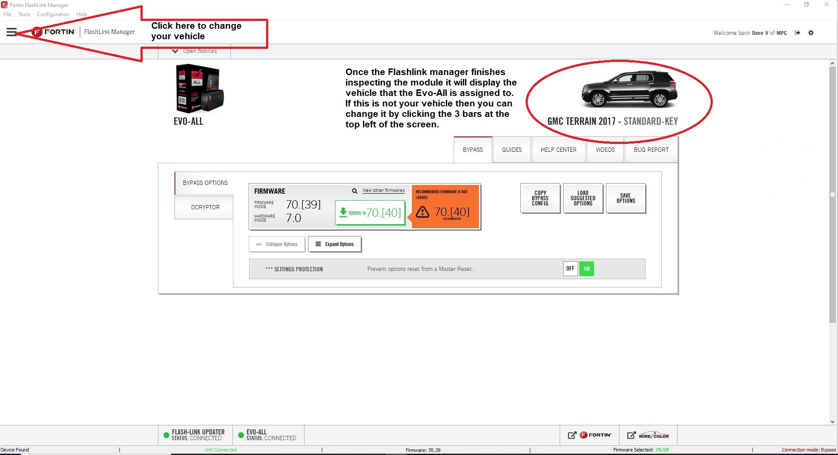Click orange recommended firmware 70.[40] box
The height and width of the screenshot is (455, 838).
(x=445, y=207)
